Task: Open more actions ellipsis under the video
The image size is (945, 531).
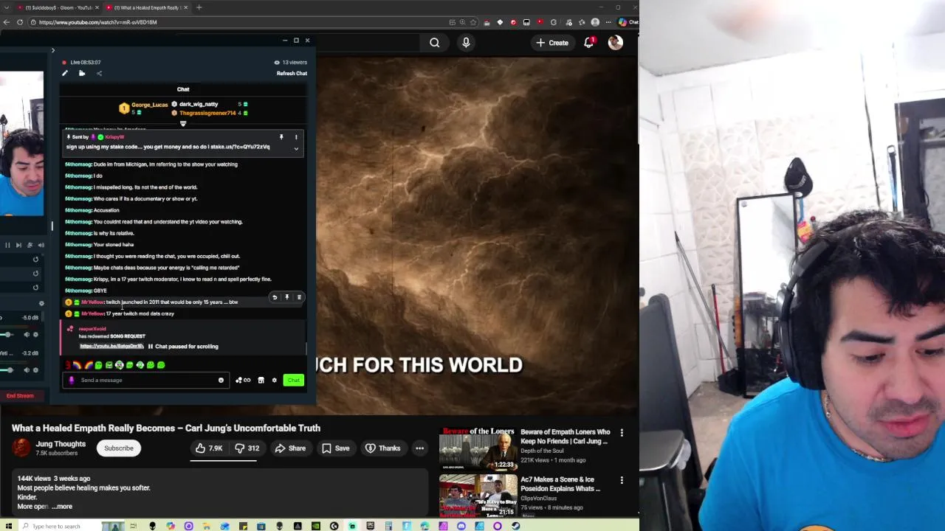Action: pos(419,448)
